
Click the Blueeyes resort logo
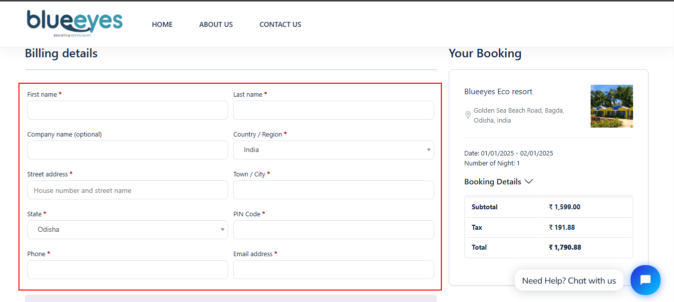point(74,23)
